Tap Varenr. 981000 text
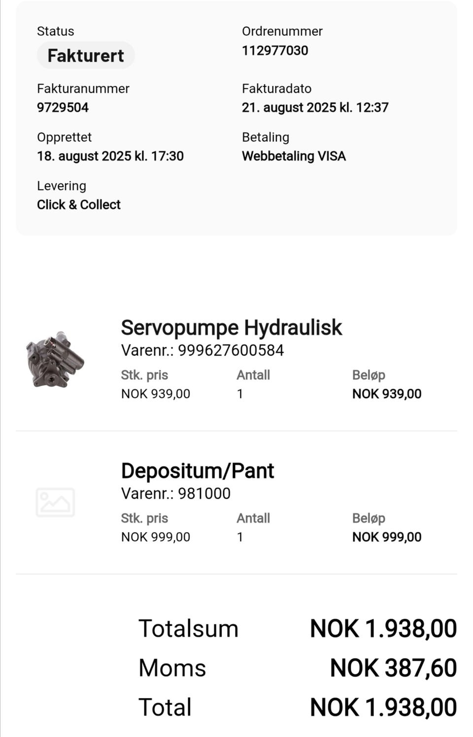The height and width of the screenshot is (737, 473). 176,493
